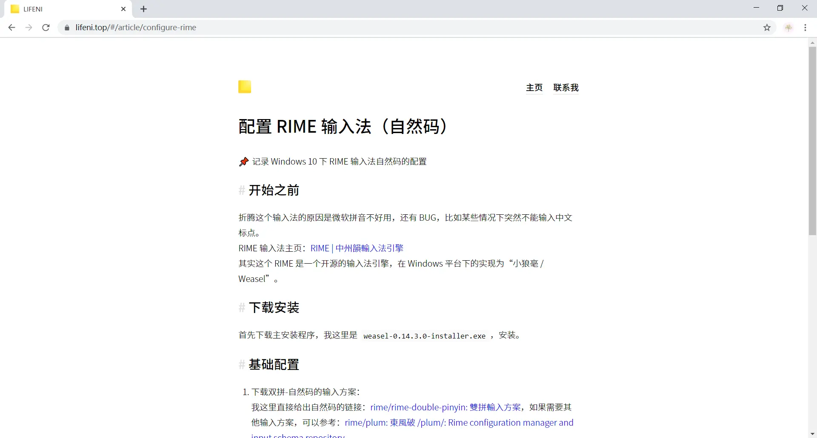The height and width of the screenshot is (438, 817).
Task: Bookmark this page with the star icon
Action: pyautogui.click(x=767, y=27)
